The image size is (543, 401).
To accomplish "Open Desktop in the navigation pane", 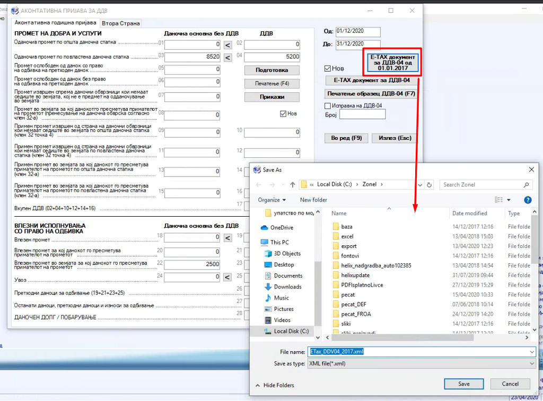I will (284, 265).
